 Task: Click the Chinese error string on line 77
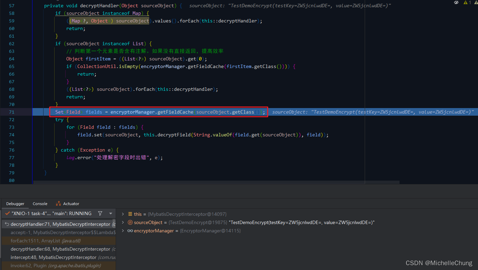(123, 157)
